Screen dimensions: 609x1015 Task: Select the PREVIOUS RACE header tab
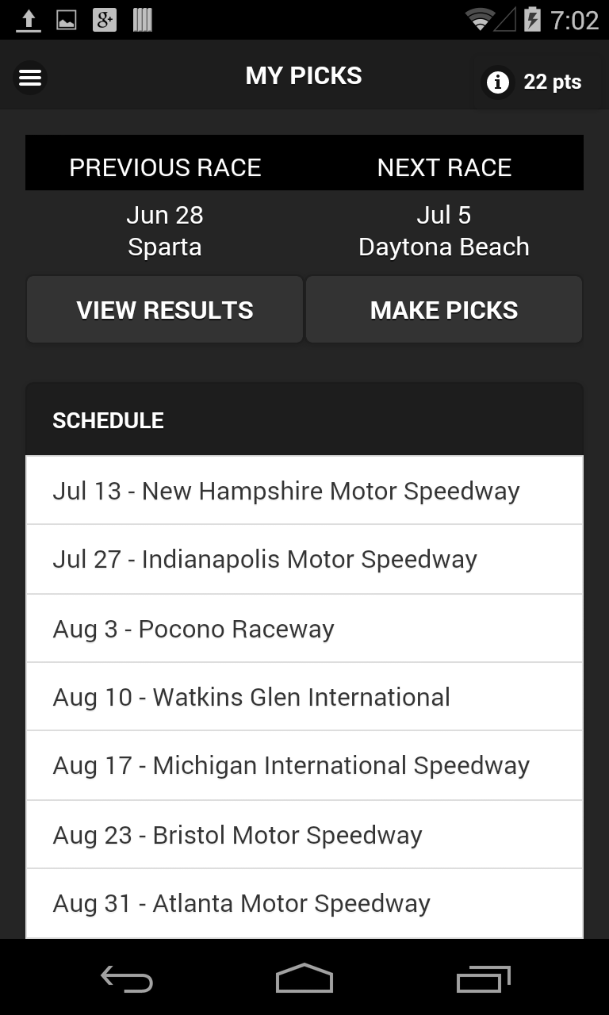point(165,167)
